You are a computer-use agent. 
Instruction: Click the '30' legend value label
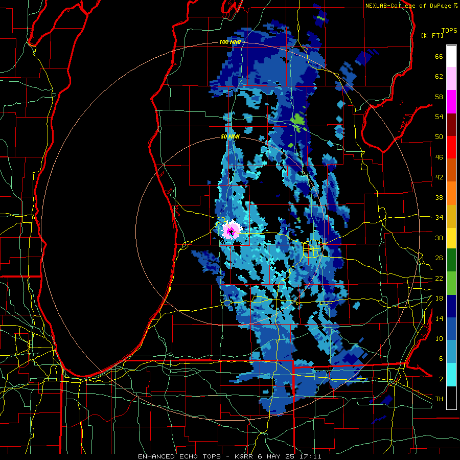[x=439, y=238]
